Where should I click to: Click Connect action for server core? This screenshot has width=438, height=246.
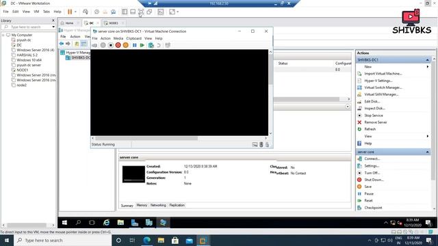point(372,159)
